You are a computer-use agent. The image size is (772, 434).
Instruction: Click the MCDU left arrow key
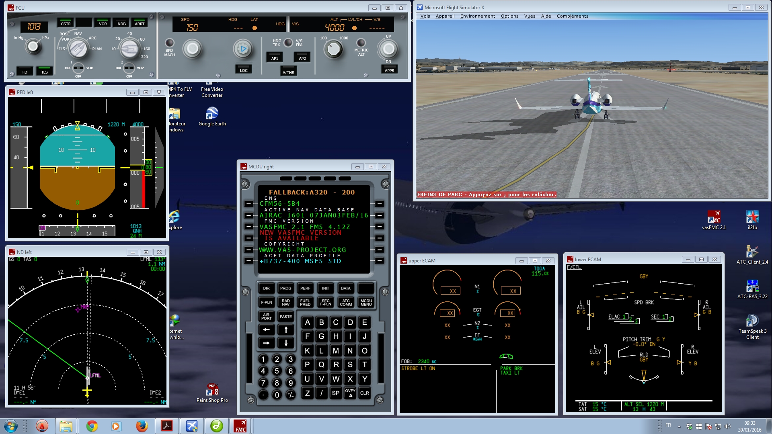point(266,330)
